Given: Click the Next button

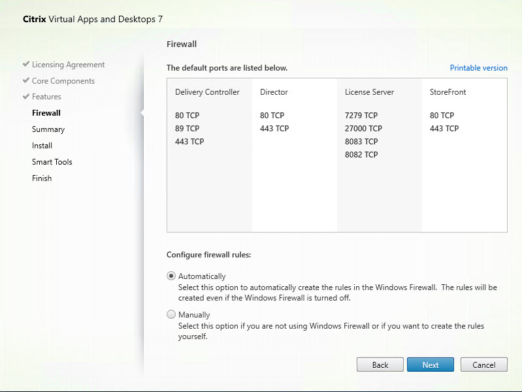Looking at the screenshot, I should pos(431,365).
